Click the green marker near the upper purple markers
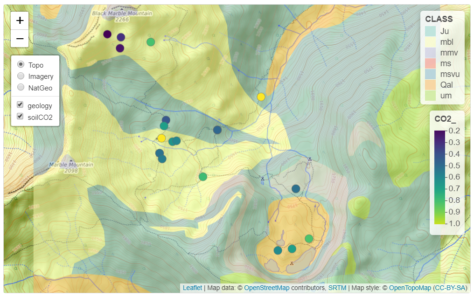 point(151,42)
